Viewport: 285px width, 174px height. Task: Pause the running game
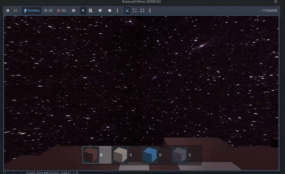(x=8, y=10)
